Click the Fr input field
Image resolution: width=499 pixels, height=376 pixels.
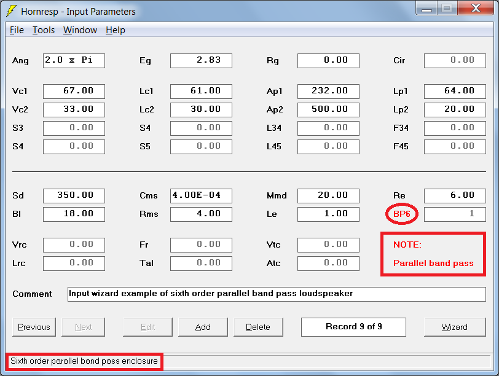coord(201,245)
